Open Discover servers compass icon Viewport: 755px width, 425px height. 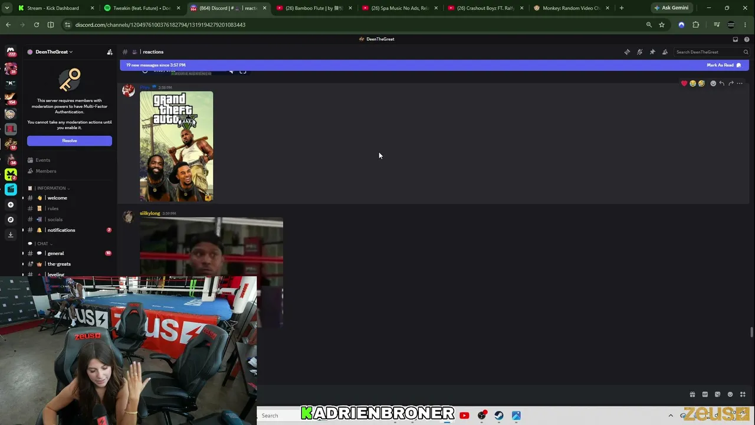[x=11, y=220]
